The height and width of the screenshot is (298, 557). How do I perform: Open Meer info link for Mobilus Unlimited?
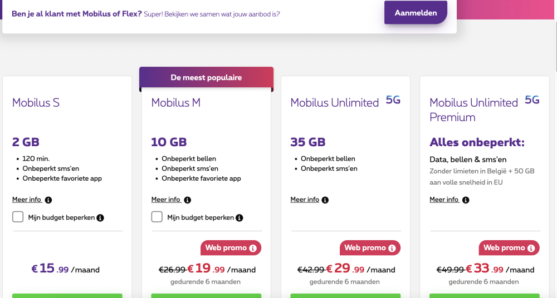pyautogui.click(x=305, y=200)
